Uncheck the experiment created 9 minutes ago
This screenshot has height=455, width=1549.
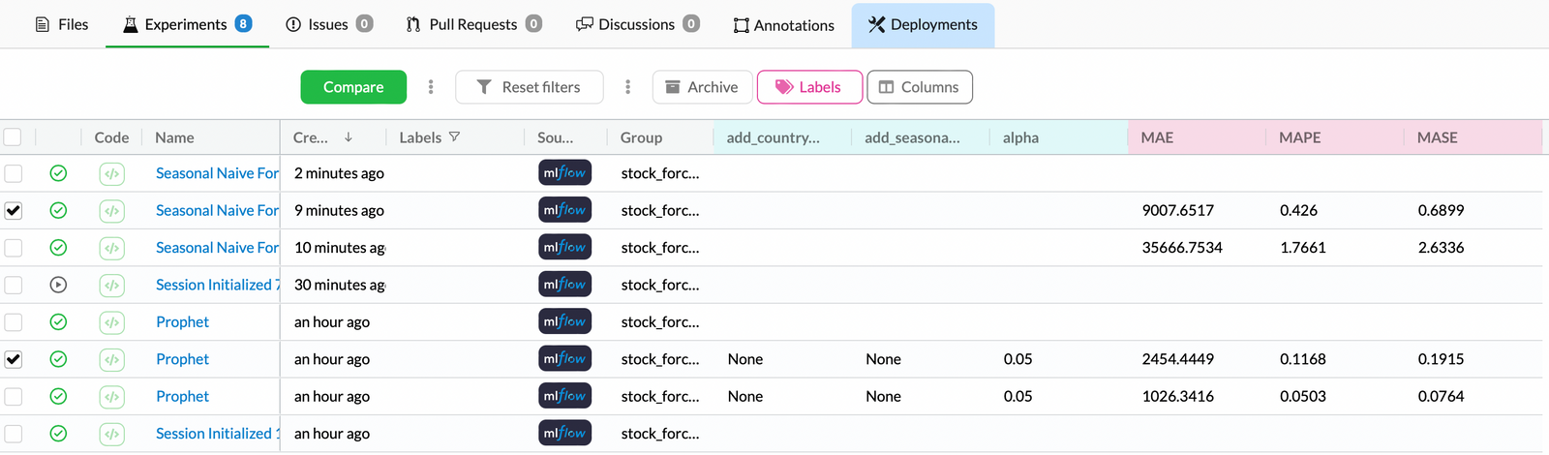click(14, 210)
